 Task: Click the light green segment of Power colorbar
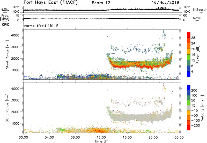189,57
